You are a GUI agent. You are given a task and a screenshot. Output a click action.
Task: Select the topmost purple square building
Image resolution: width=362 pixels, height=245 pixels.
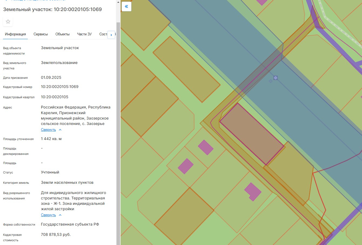pyautogui.click(x=206, y=147)
